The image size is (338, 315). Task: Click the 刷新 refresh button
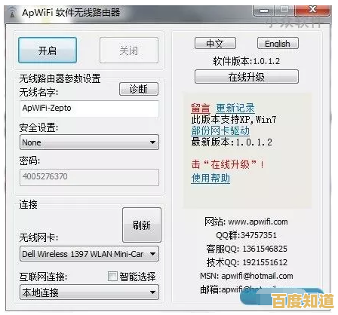(142, 225)
